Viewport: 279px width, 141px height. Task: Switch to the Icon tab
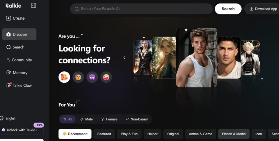coord(259,134)
